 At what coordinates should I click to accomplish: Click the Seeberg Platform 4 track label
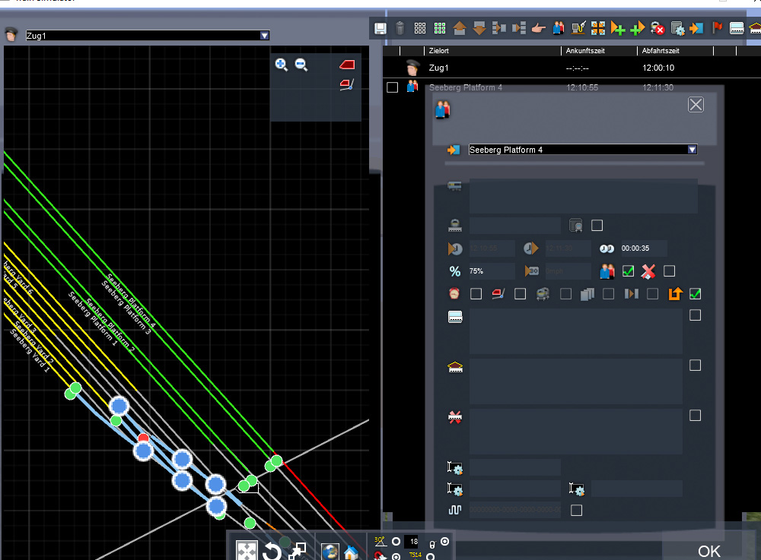pyautogui.click(x=131, y=300)
